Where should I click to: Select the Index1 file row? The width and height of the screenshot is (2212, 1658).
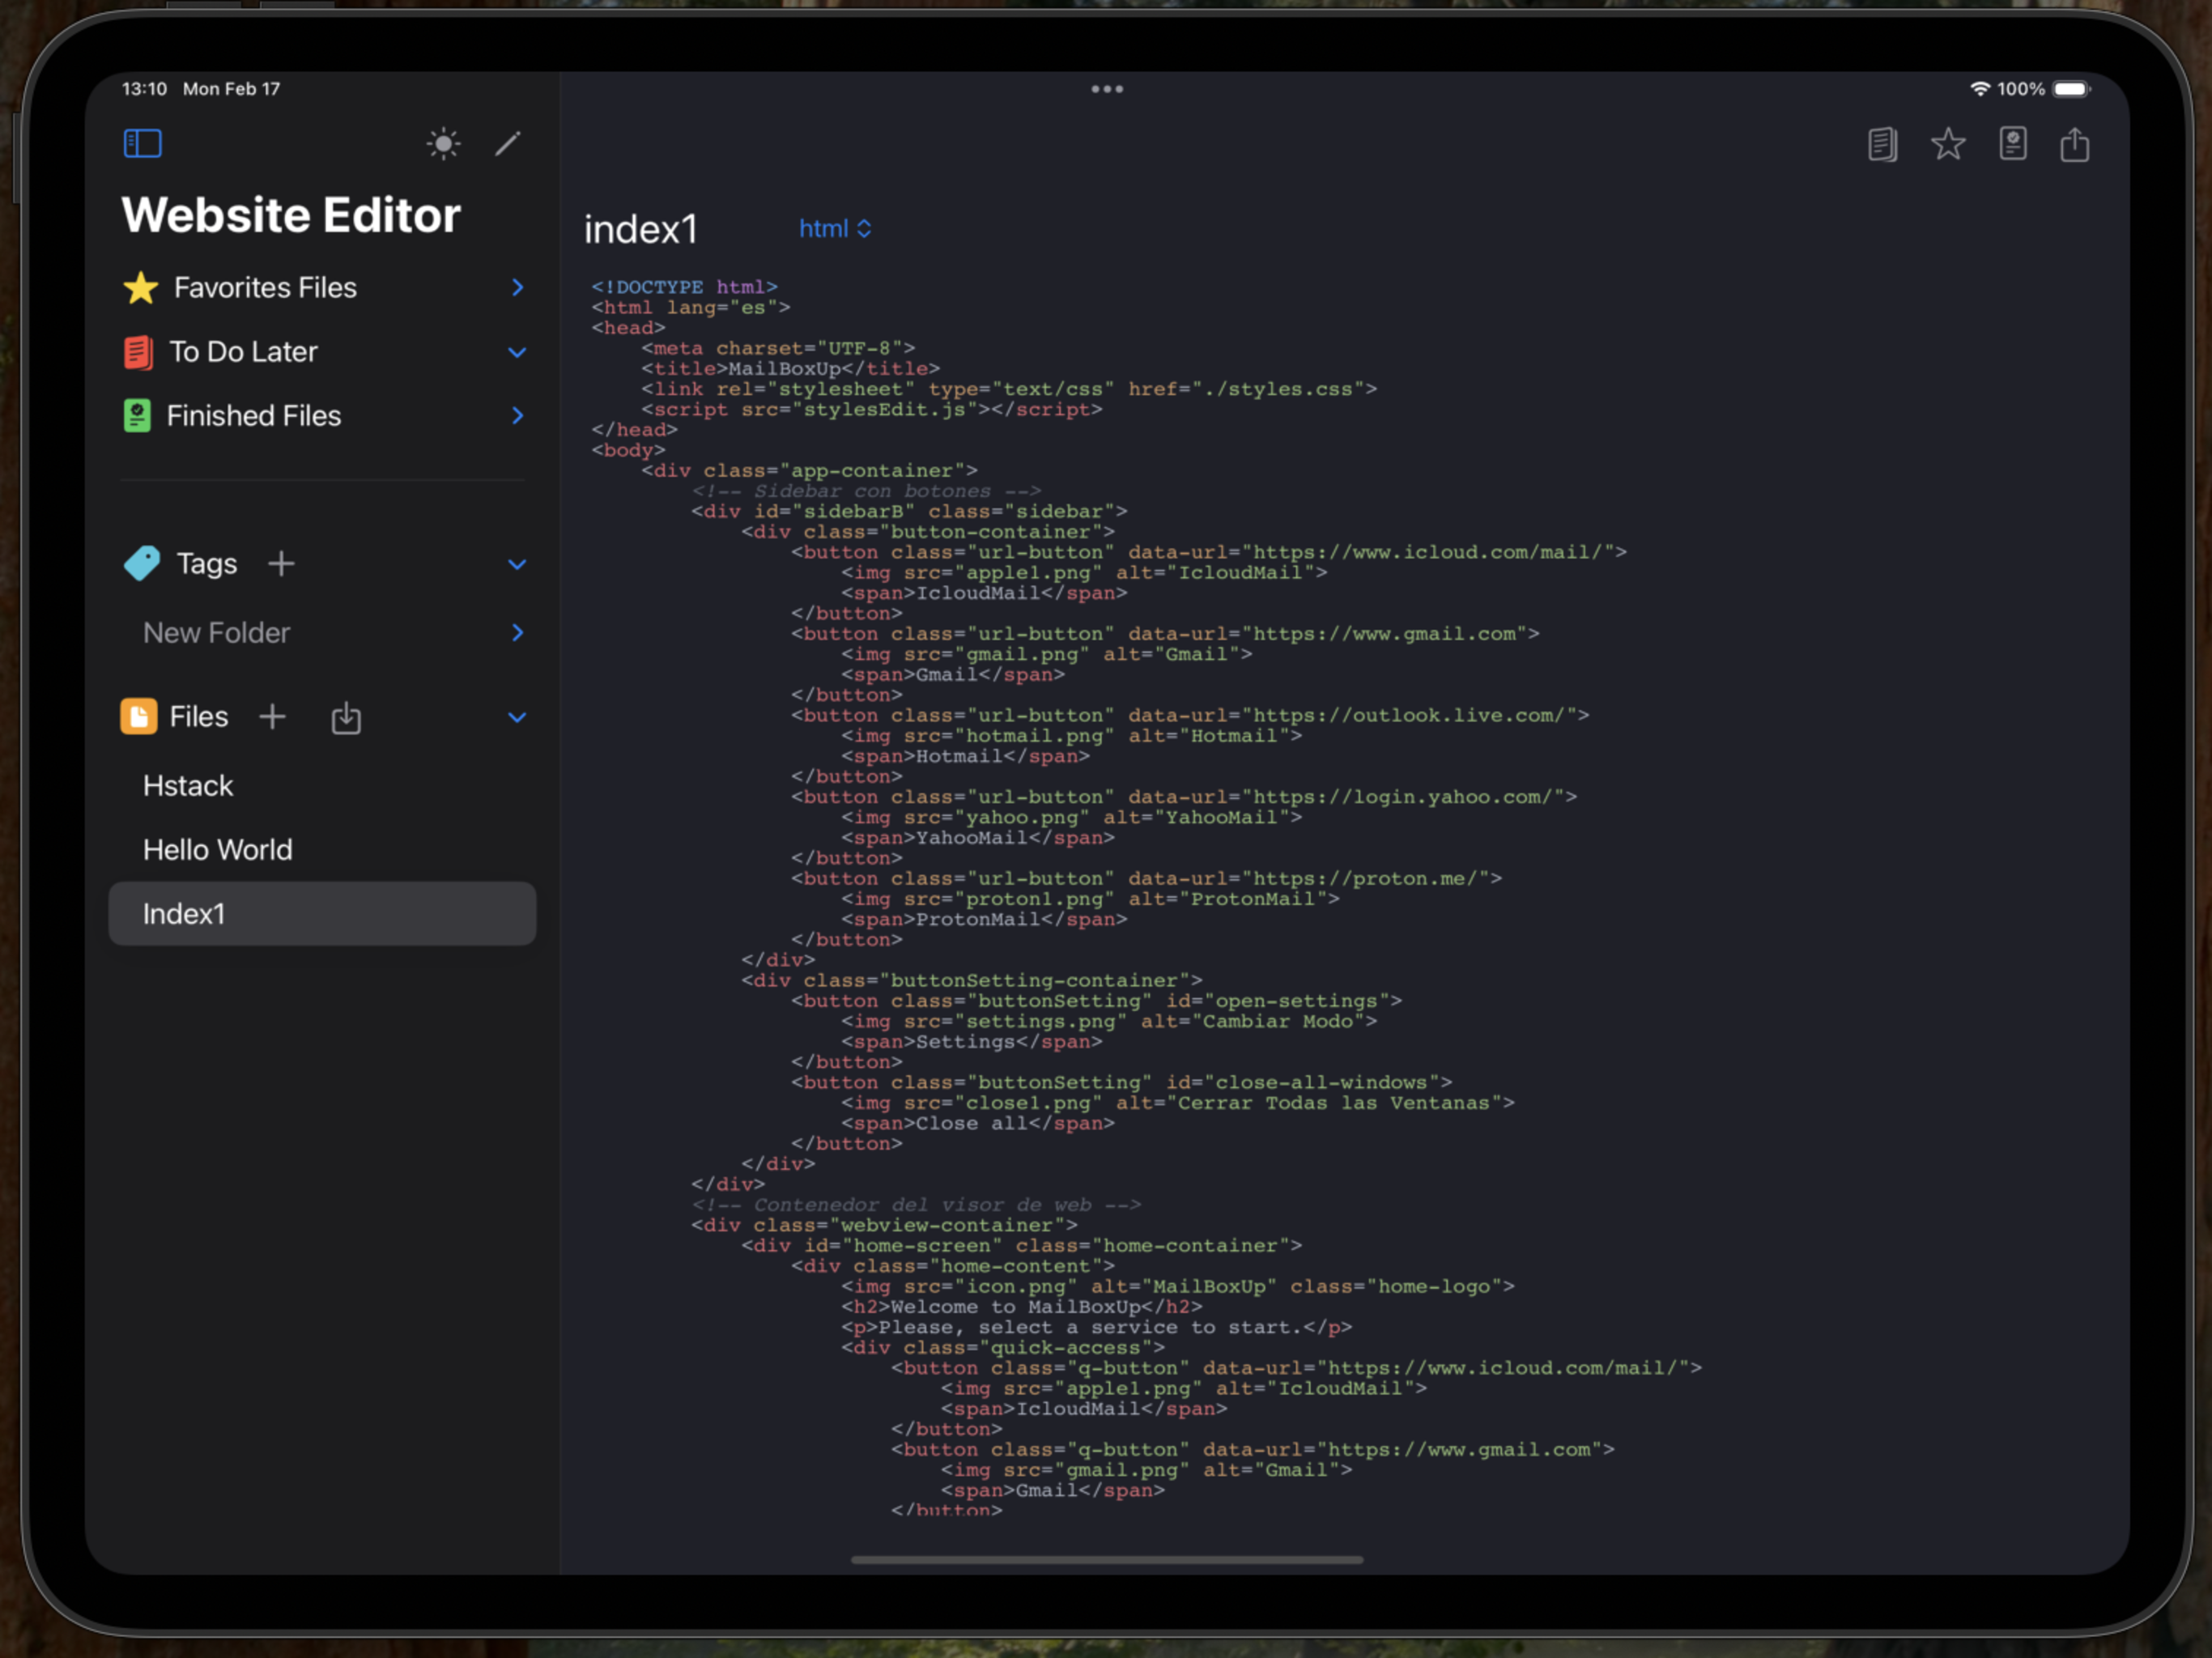[x=322, y=914]
